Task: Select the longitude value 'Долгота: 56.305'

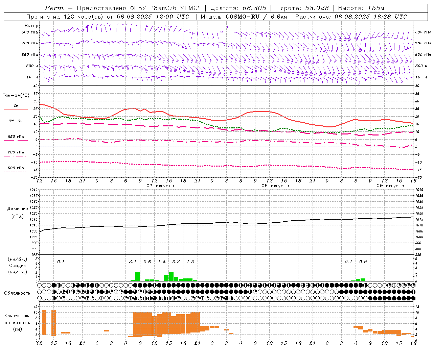Action: pyautogui.click(x=238, y=8)
